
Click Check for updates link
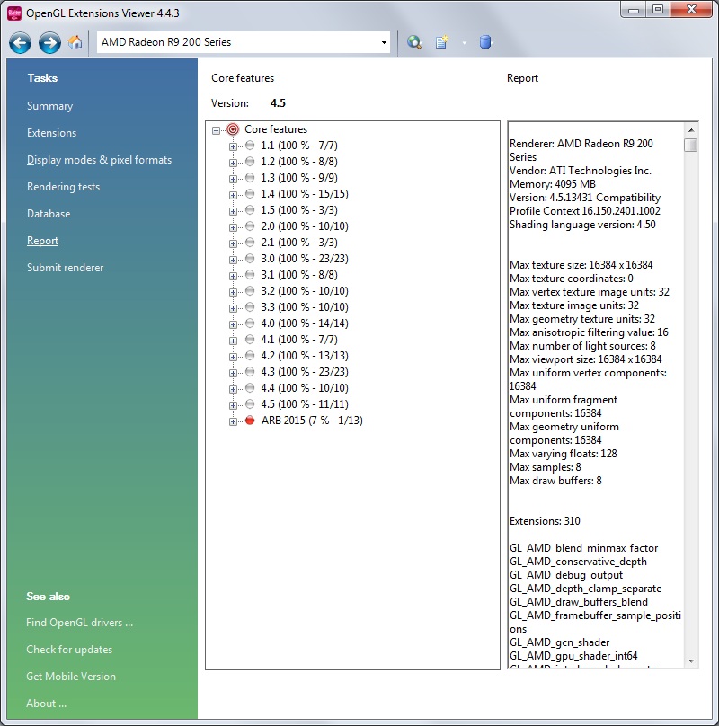tap(69, 650)
